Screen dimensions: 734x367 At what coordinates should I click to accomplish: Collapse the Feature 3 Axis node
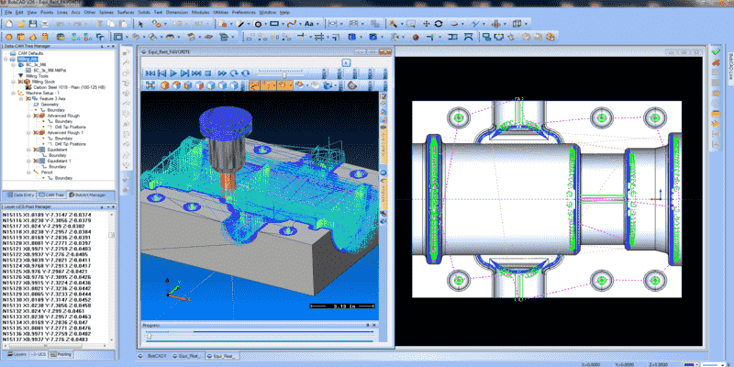point(21,99)
